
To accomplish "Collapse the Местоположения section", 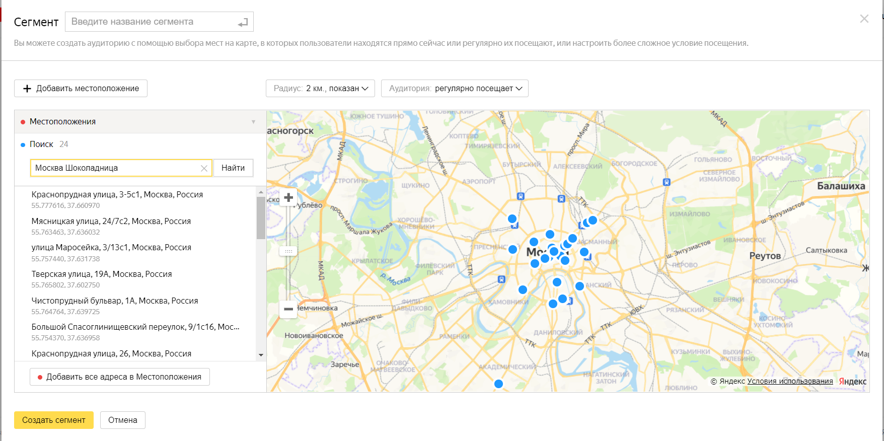I will click(253, 122).
